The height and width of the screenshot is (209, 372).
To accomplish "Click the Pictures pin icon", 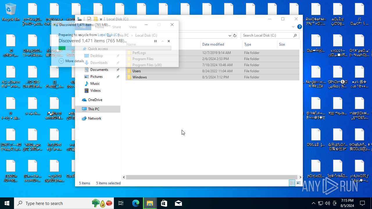I will [118, 77].
